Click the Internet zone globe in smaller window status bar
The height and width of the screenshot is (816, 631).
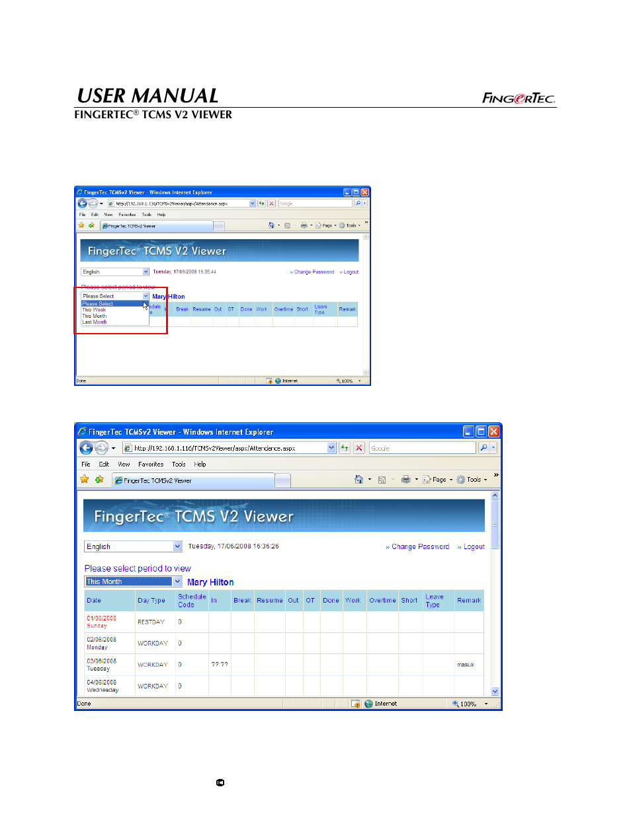coord(278,381)
